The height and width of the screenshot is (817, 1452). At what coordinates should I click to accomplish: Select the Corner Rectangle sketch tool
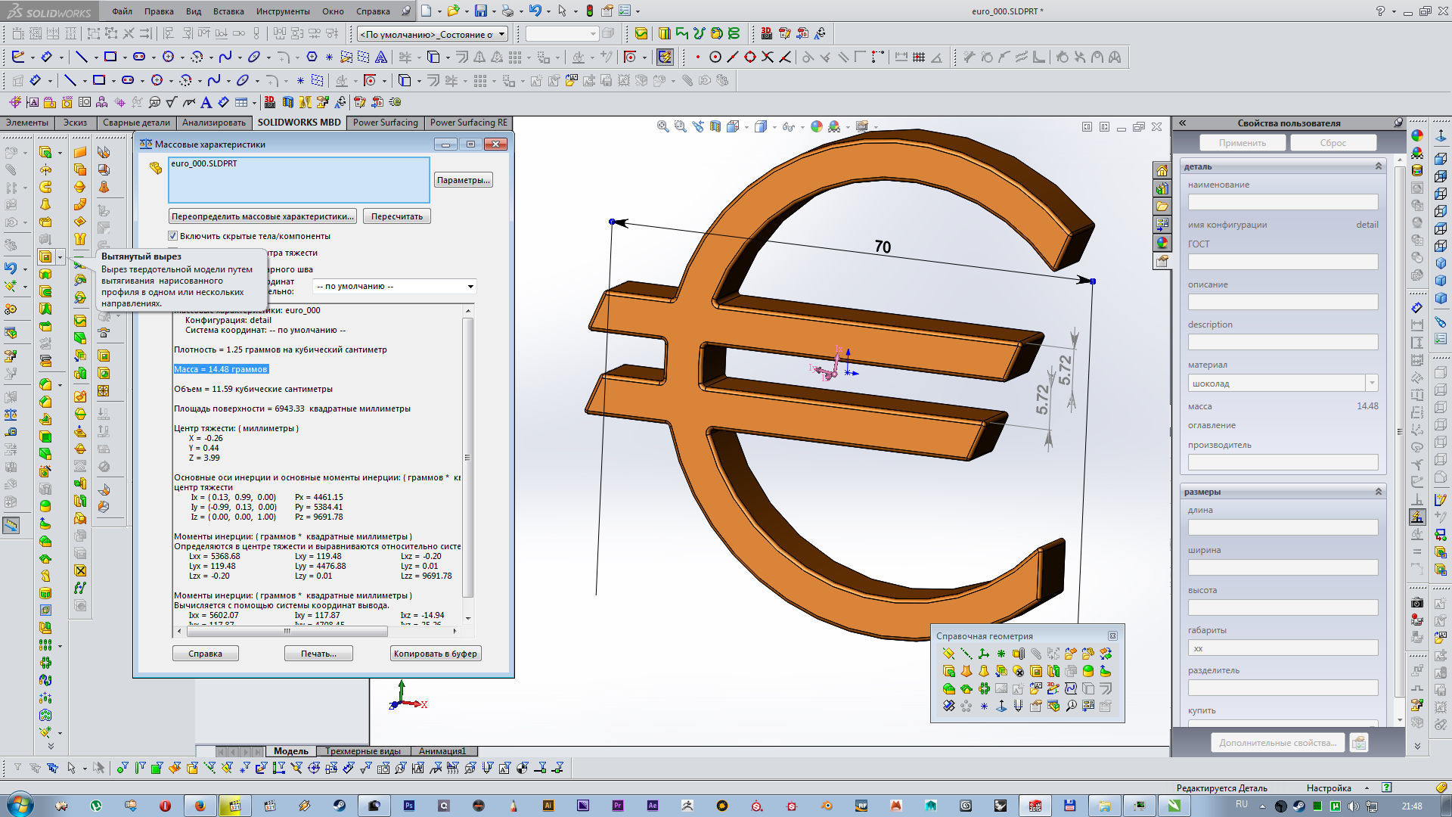coord(110,57)
